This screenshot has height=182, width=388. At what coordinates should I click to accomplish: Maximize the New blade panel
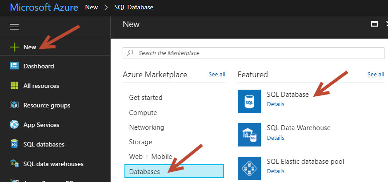(374, 24)
